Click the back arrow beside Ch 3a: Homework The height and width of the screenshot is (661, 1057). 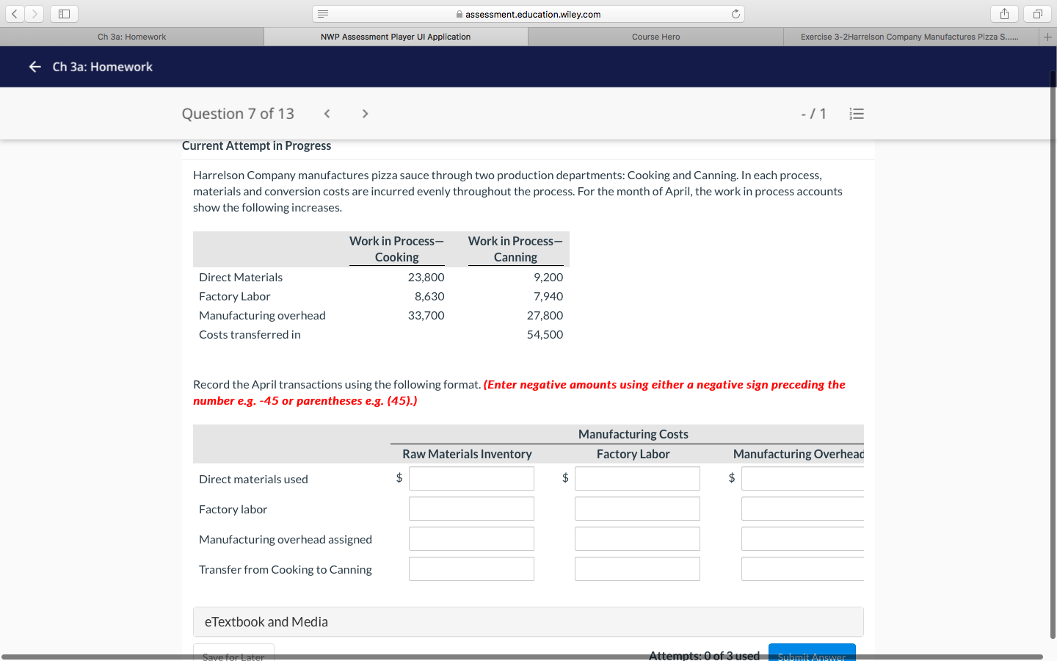tap(34, 66)
